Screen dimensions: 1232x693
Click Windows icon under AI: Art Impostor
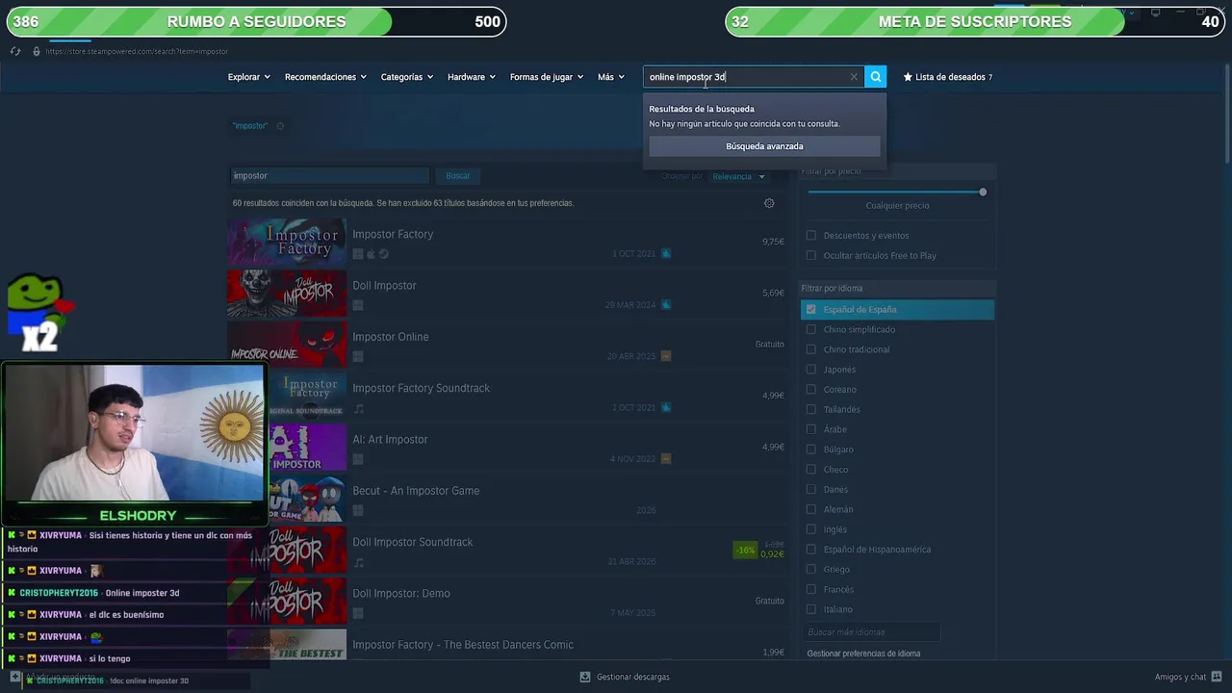358,459
